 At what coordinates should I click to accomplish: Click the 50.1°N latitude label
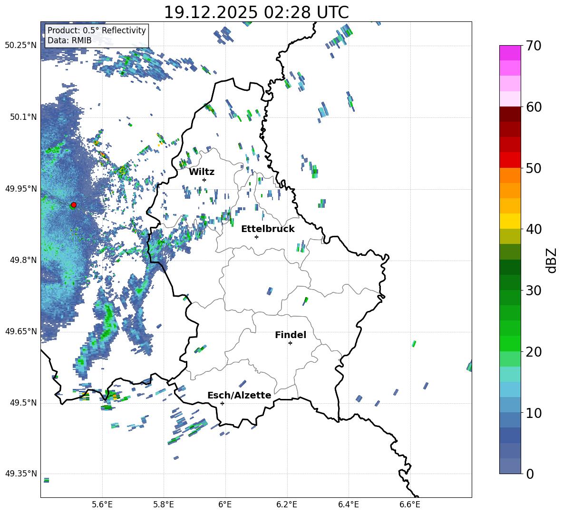pyautogui.click(x=23, y=117)
